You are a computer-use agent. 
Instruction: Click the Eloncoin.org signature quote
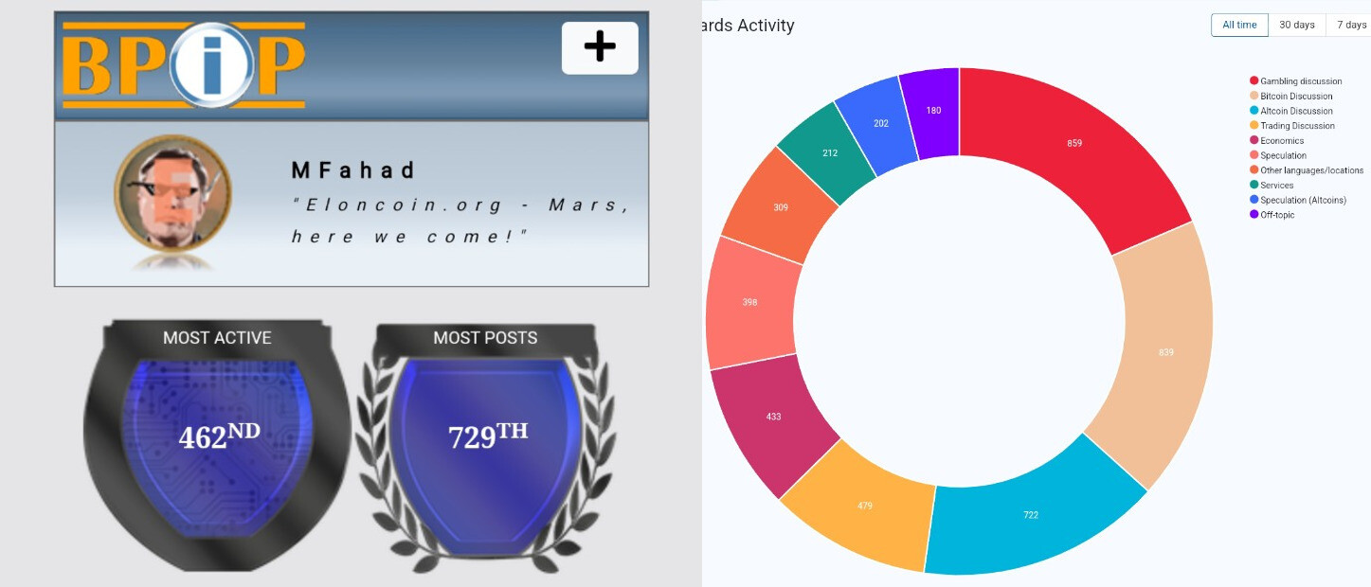click(x=461, y=221)
